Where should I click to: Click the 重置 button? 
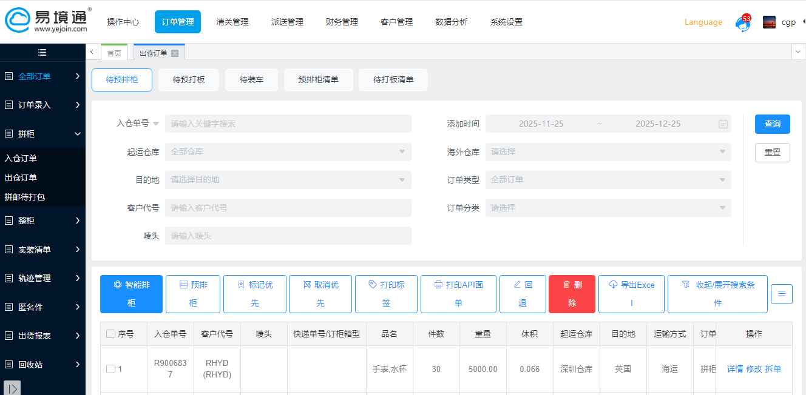click(773, 153)
